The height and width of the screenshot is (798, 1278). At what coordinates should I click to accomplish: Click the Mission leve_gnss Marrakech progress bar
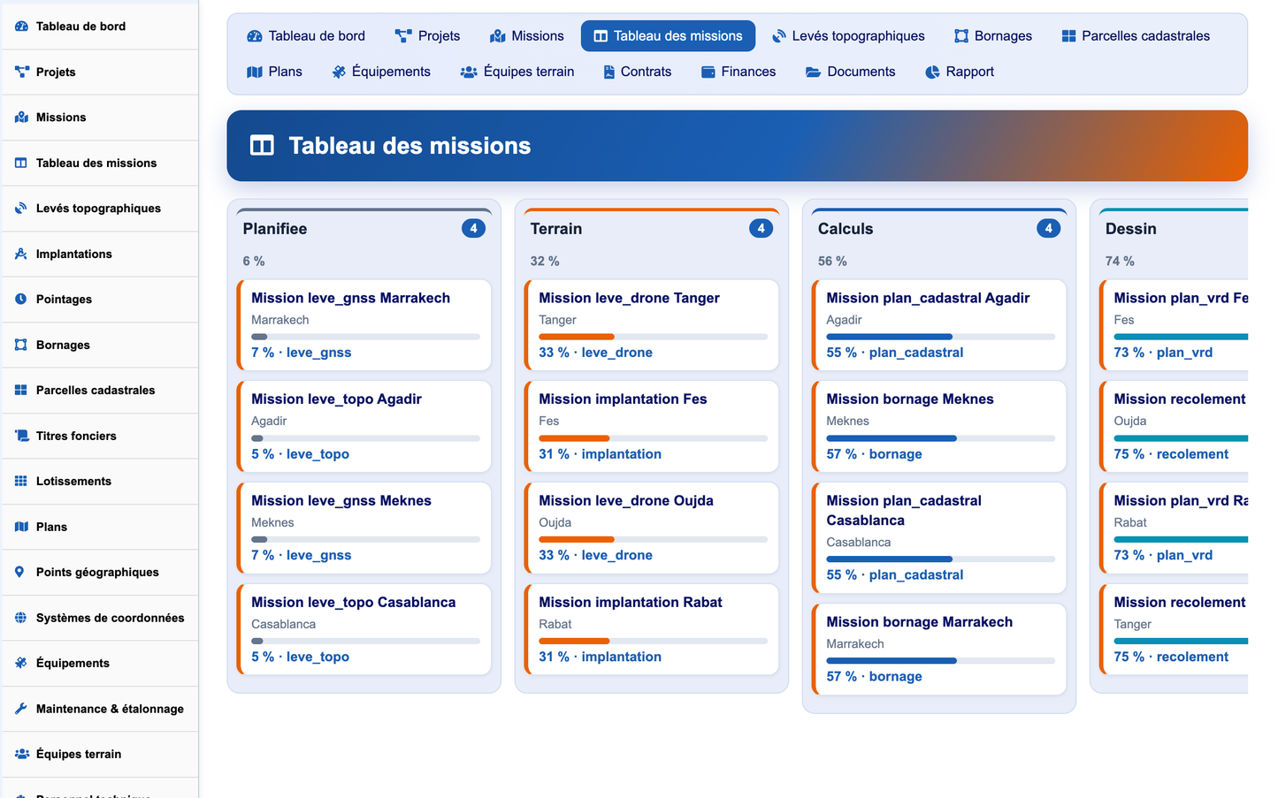(365, 337)
